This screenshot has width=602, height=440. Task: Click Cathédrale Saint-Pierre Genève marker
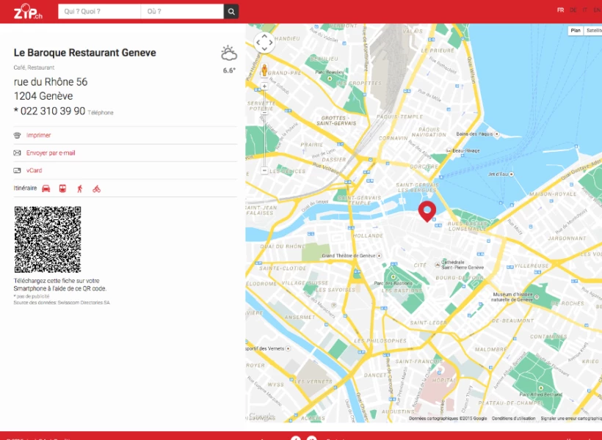(x=438, y=265)
